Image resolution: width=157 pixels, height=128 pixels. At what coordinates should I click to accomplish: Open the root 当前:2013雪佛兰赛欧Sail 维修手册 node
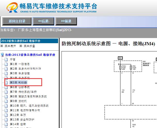(x=30, y=55)
